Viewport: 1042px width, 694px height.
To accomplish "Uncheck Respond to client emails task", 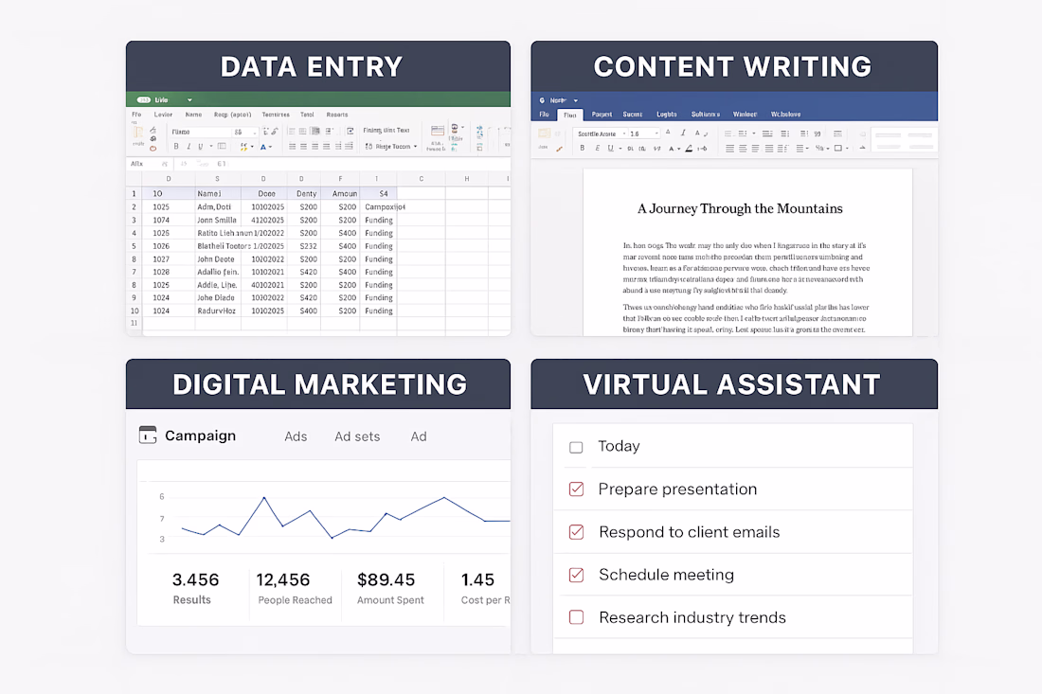I will (576, 532).
